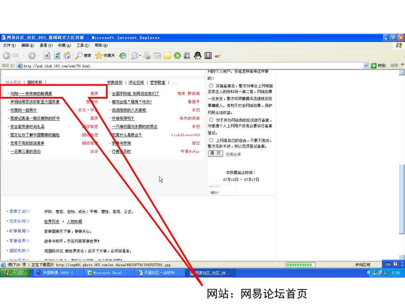Screen dimensions: 405x304
Task: Click the scrollbar down arrow
Action: pos(402,257)
